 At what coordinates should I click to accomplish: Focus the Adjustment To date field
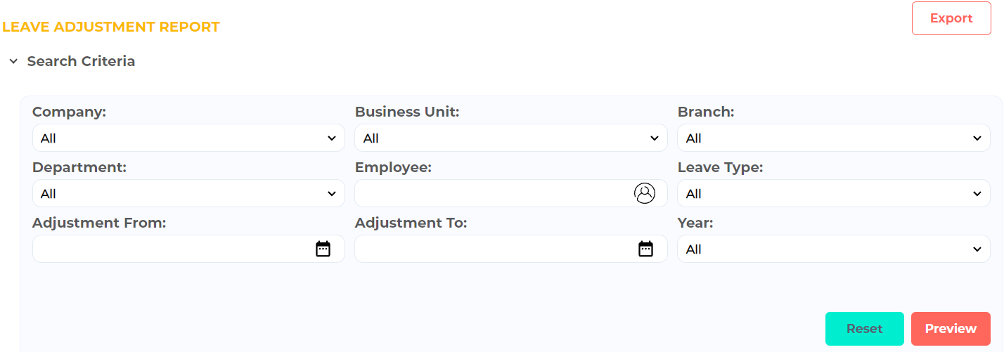click(511, 249)
